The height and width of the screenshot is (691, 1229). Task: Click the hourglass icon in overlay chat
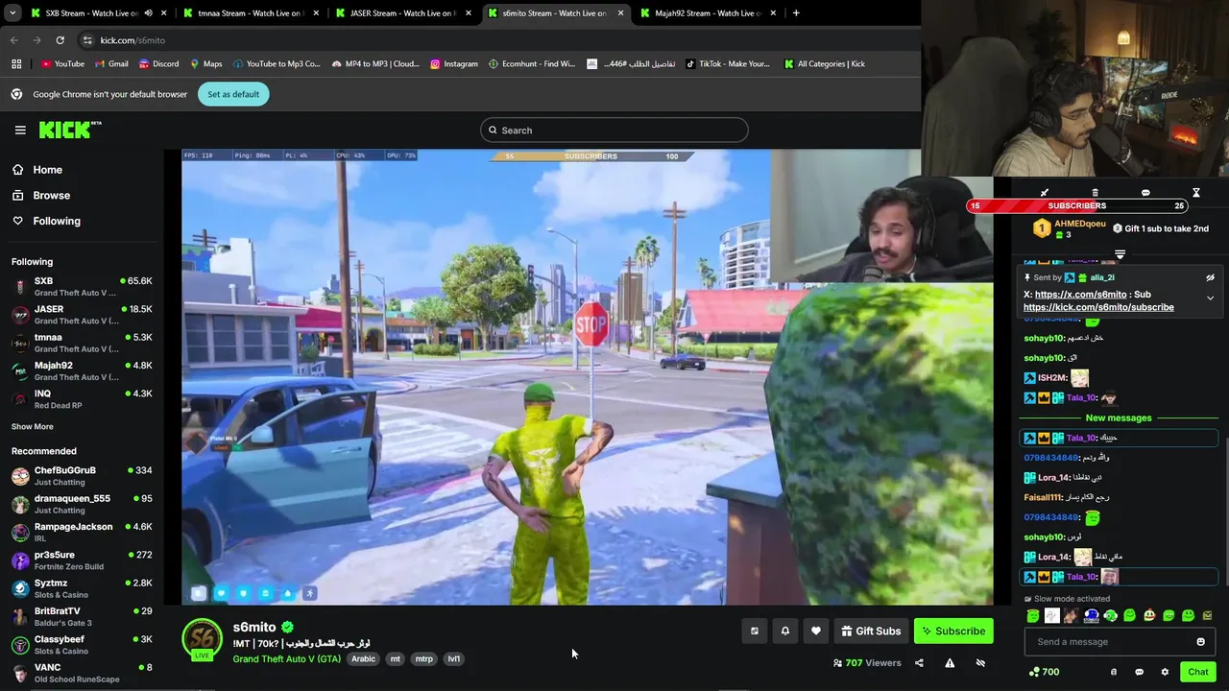tap(1196, 193)
